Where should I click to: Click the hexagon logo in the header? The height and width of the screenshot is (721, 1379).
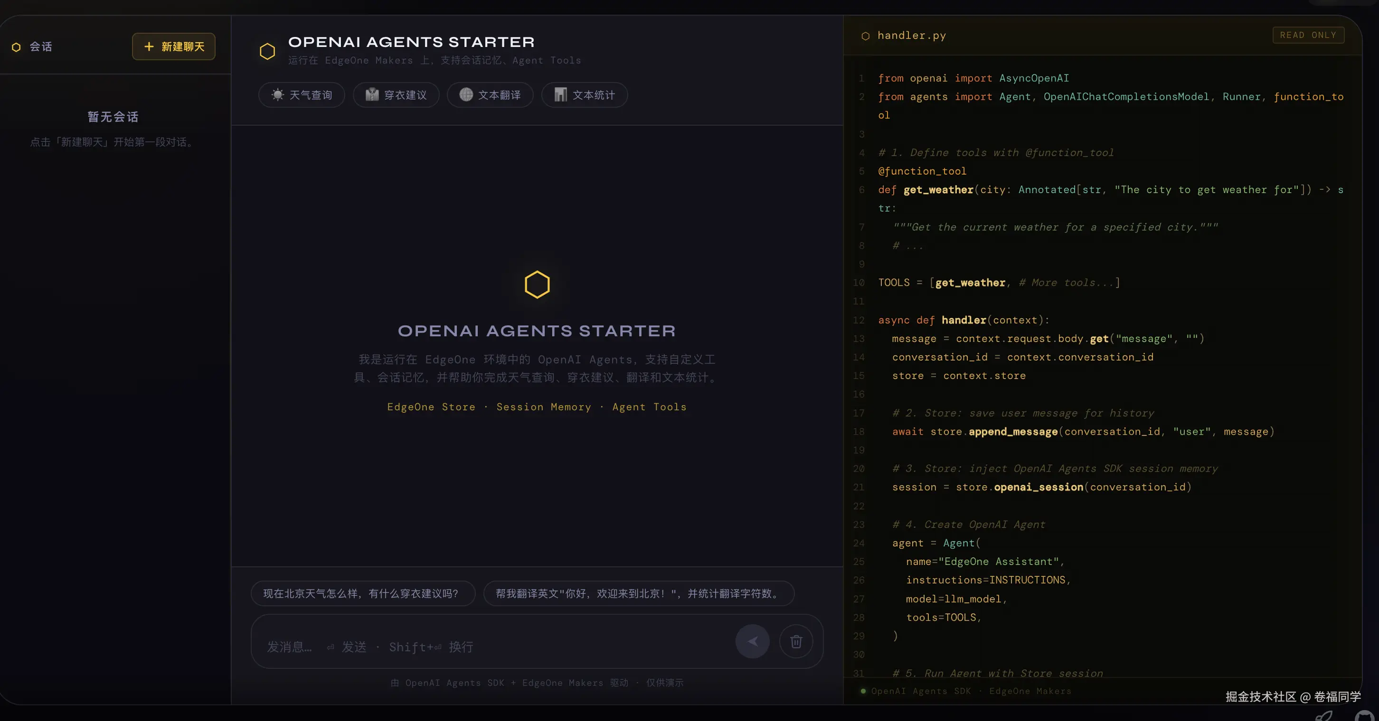click(x=267, y=51)
